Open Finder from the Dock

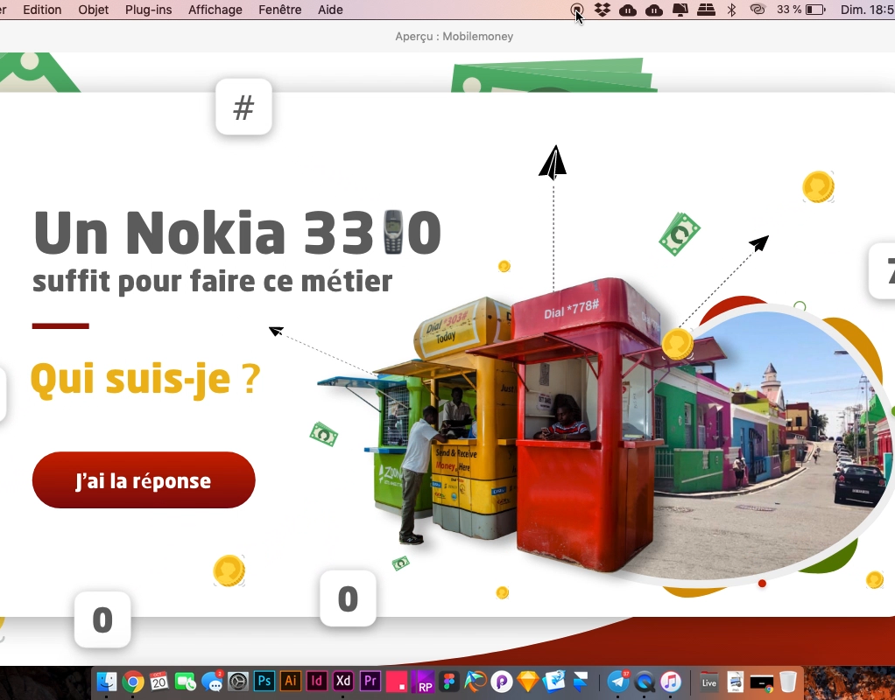(106, 681)
